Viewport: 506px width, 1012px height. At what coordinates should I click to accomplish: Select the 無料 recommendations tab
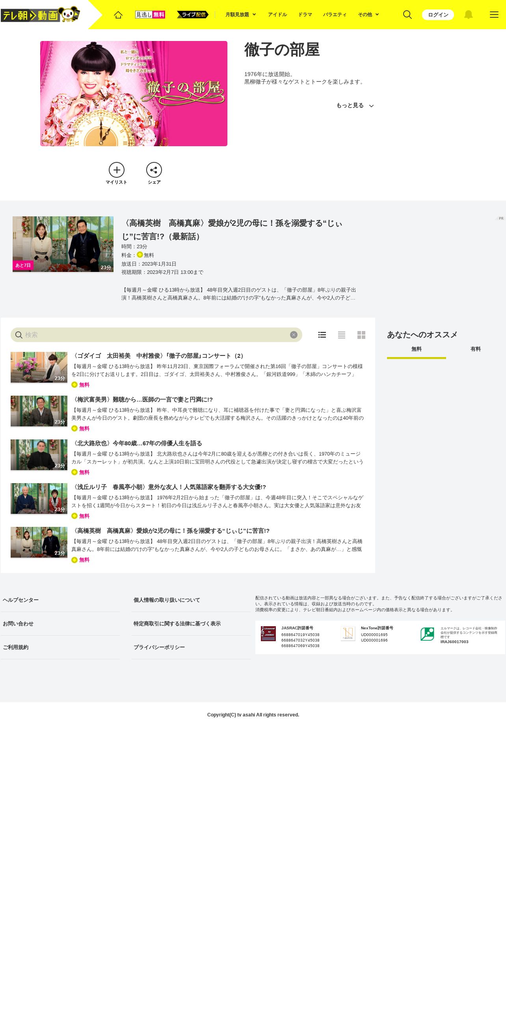[x=417, y=350]
